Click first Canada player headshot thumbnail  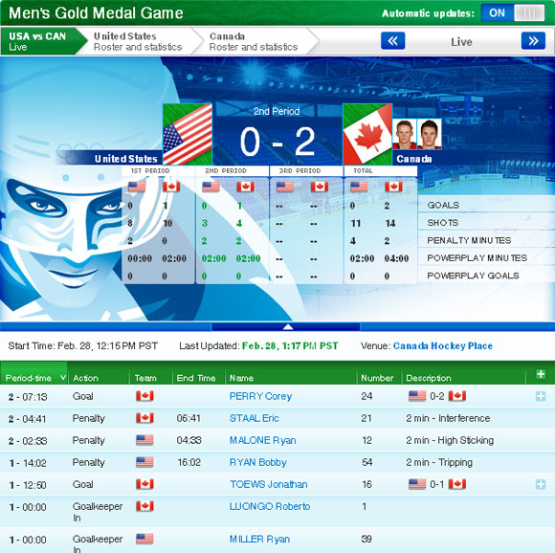point(405,134)
